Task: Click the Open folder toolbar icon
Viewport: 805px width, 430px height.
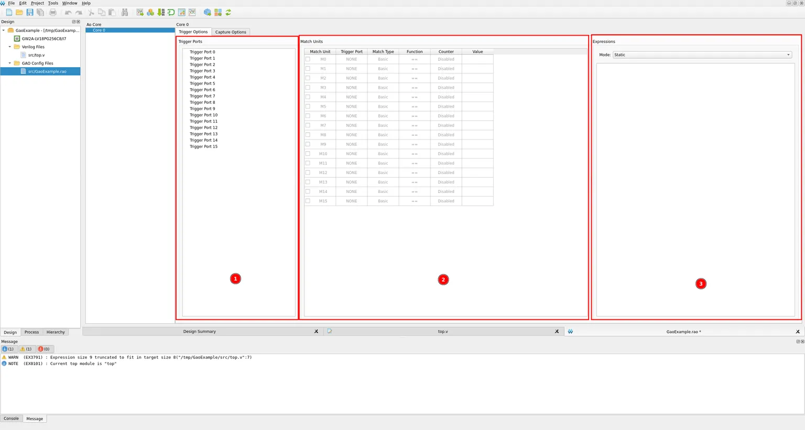Action: pyautogui.click(x=19, y=12)
